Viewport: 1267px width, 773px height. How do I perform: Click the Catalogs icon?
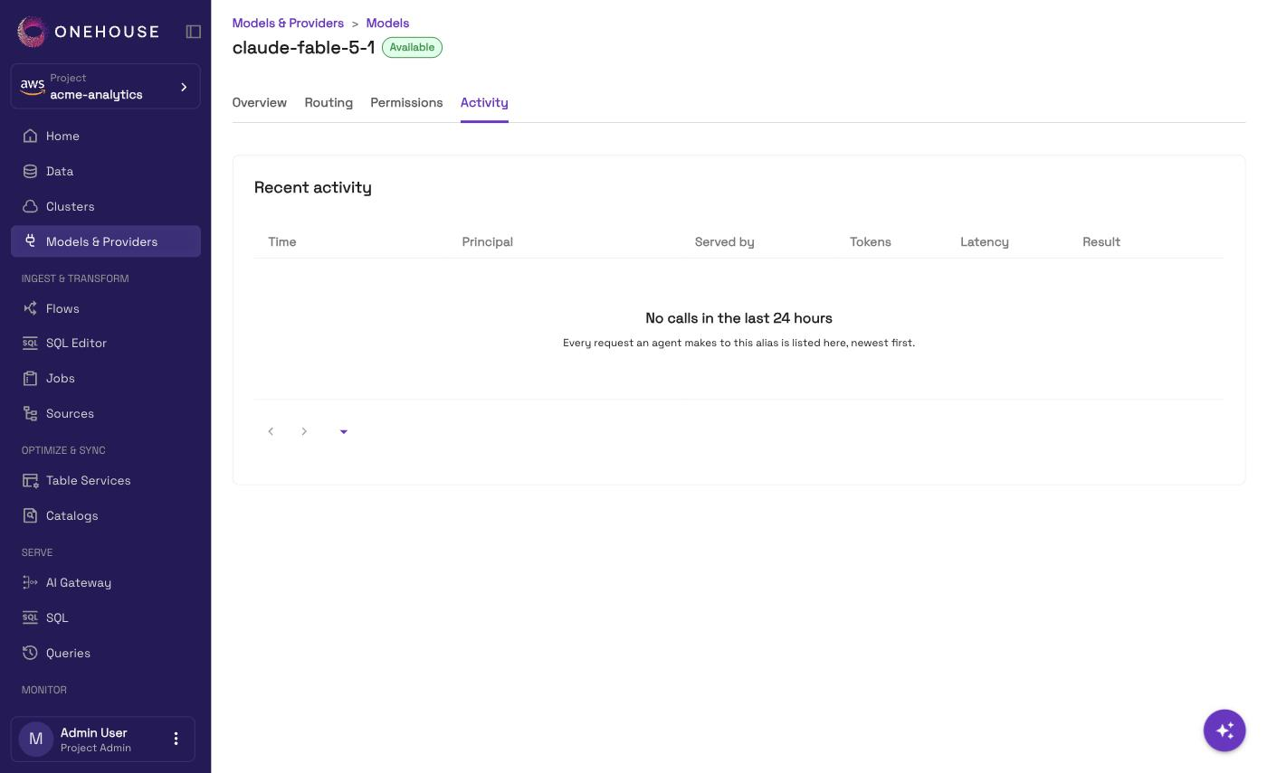click(30, 515)
